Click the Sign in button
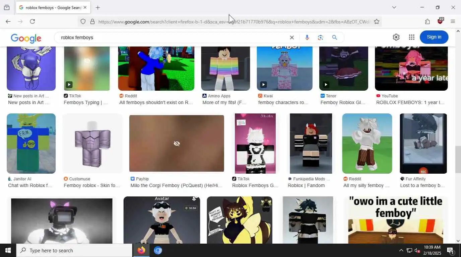Viewport: 461px width, 257px height. (434, 37)
